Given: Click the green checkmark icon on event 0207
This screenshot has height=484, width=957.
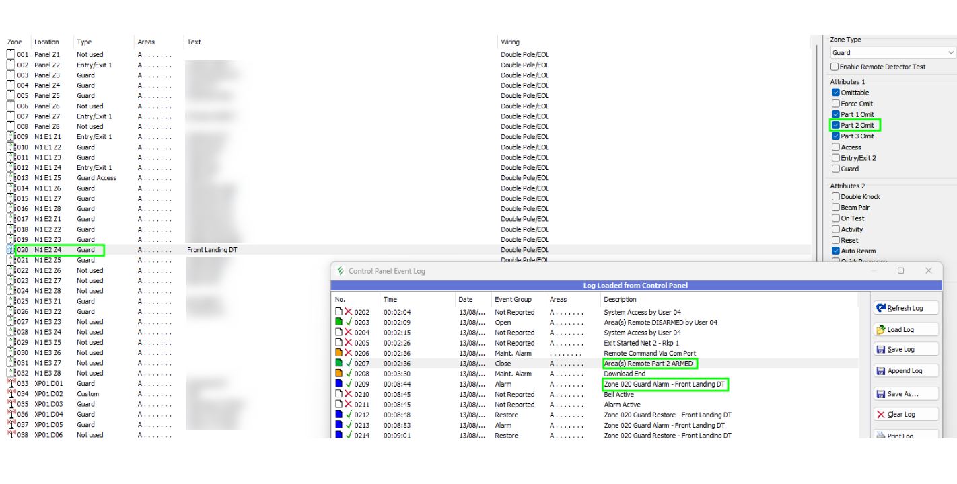Looking at the screenshot, I should coord(348,363).
